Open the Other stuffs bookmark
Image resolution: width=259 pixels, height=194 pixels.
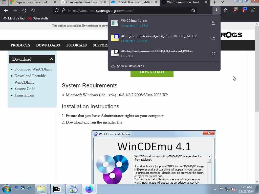[38, 18]
